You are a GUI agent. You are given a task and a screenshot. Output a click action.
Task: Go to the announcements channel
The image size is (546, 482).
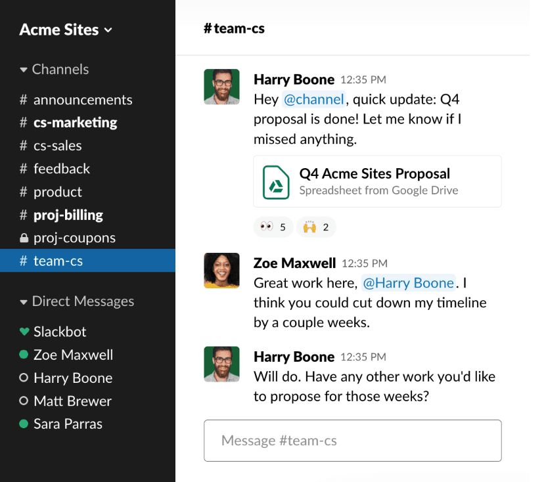[82, 100]
